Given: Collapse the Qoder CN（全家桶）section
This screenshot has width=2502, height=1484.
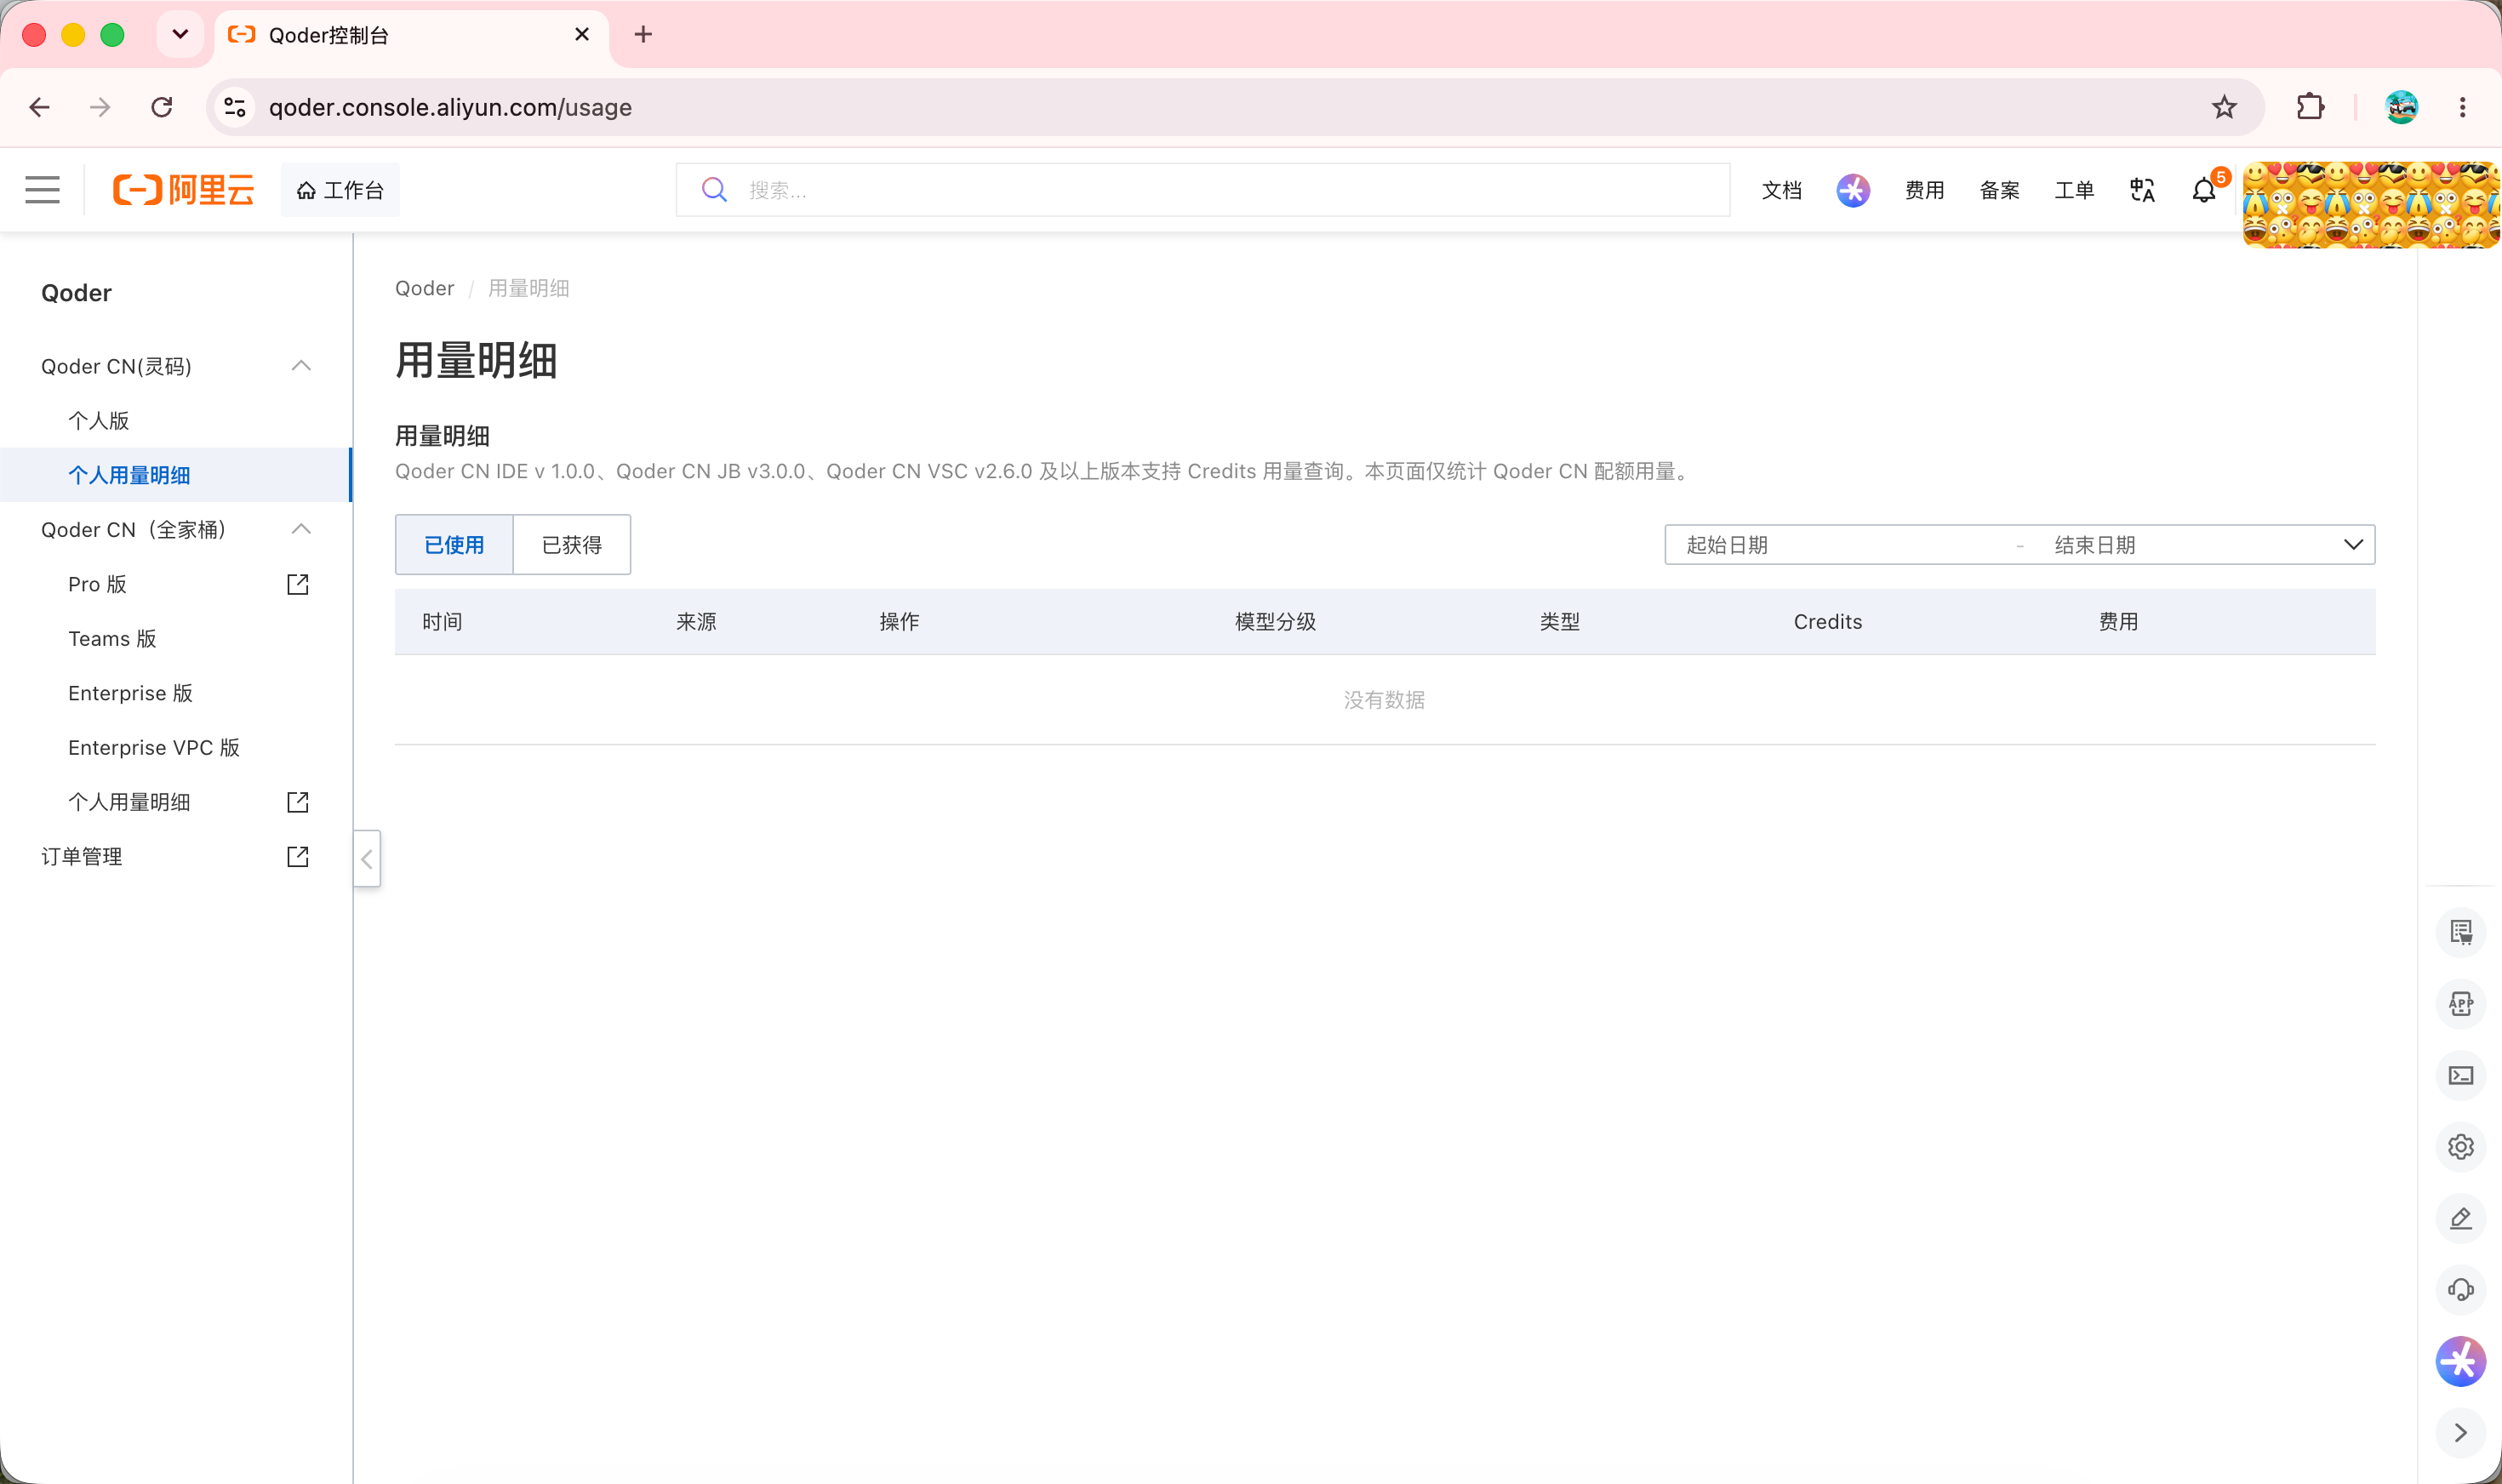Looking at the screenshot, I should click(301, 529).
